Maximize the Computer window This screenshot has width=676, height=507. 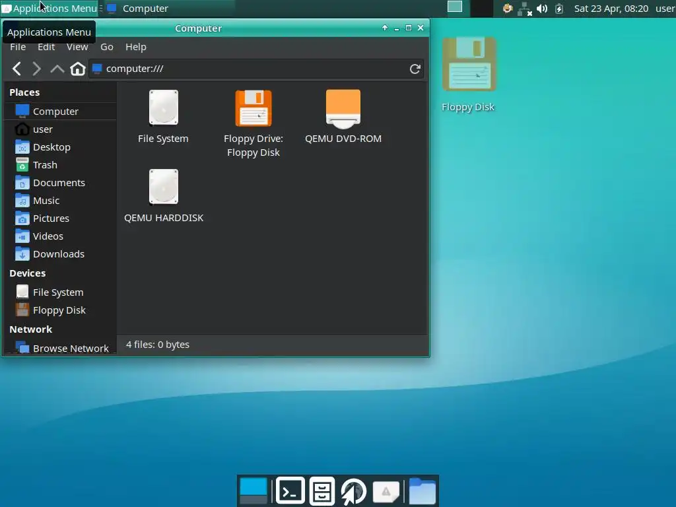click(408, 28)
